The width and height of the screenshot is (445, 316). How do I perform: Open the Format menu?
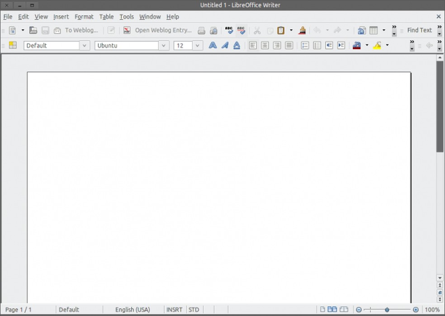tap(84, 17)
